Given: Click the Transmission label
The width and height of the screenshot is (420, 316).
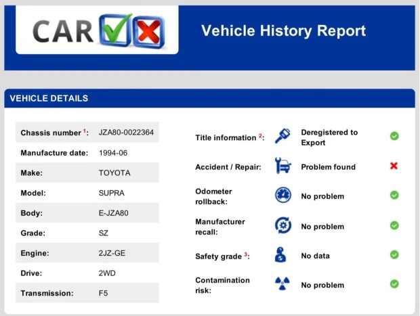Looking at the screenshot, I should [x=47, y=293].
